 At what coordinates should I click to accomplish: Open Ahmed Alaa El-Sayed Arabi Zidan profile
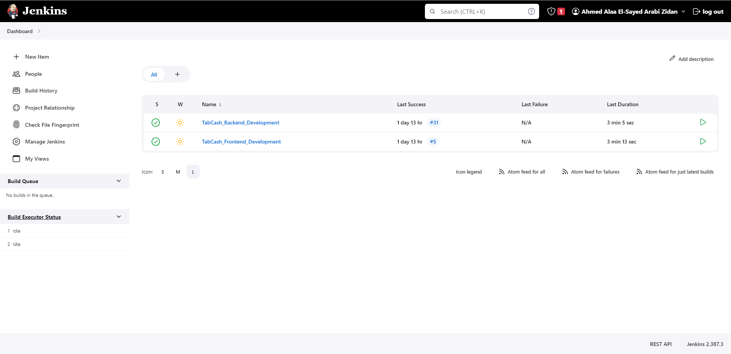[629, 11]
